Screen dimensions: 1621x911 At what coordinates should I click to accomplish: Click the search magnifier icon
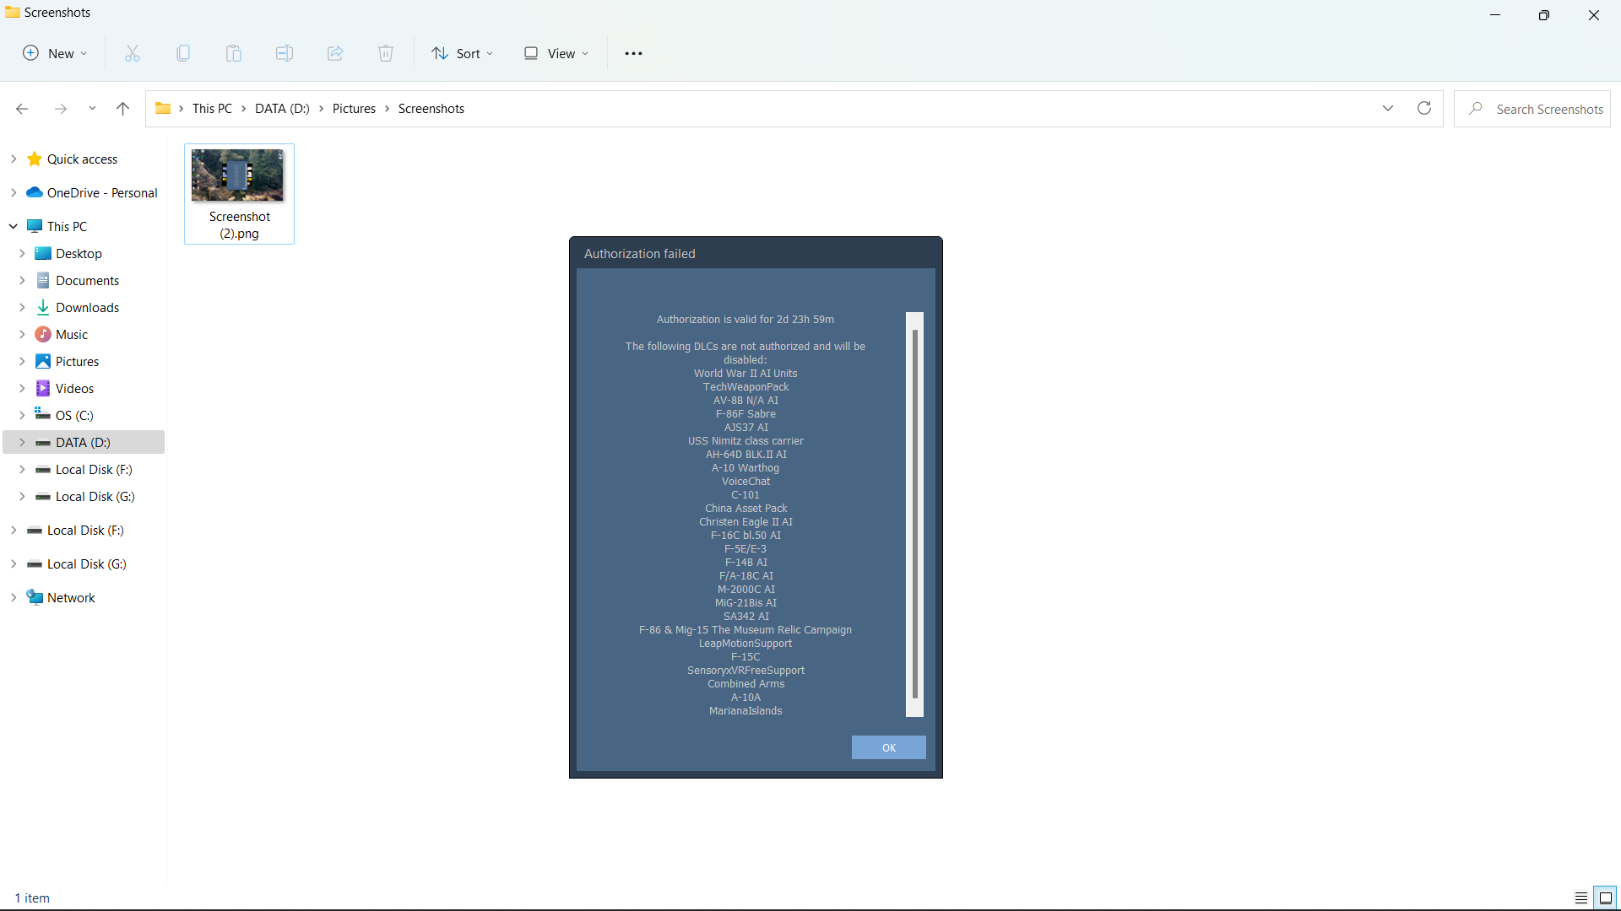coord(1476,109)
